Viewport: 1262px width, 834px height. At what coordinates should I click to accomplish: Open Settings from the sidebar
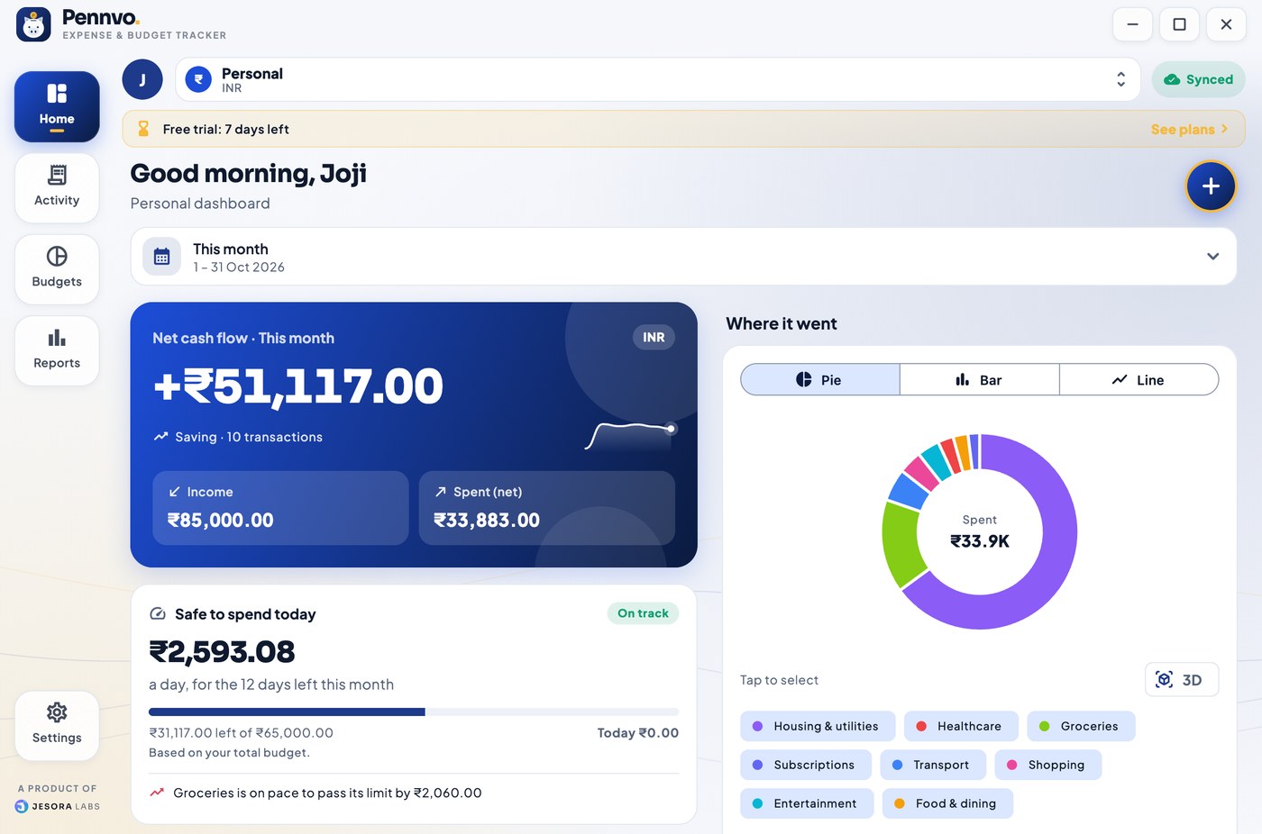(x=57, y=725)
